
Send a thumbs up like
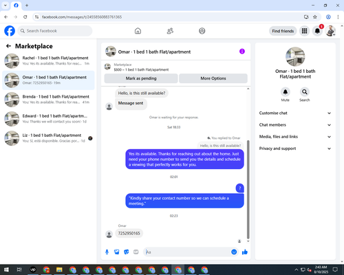pos(245,252)
